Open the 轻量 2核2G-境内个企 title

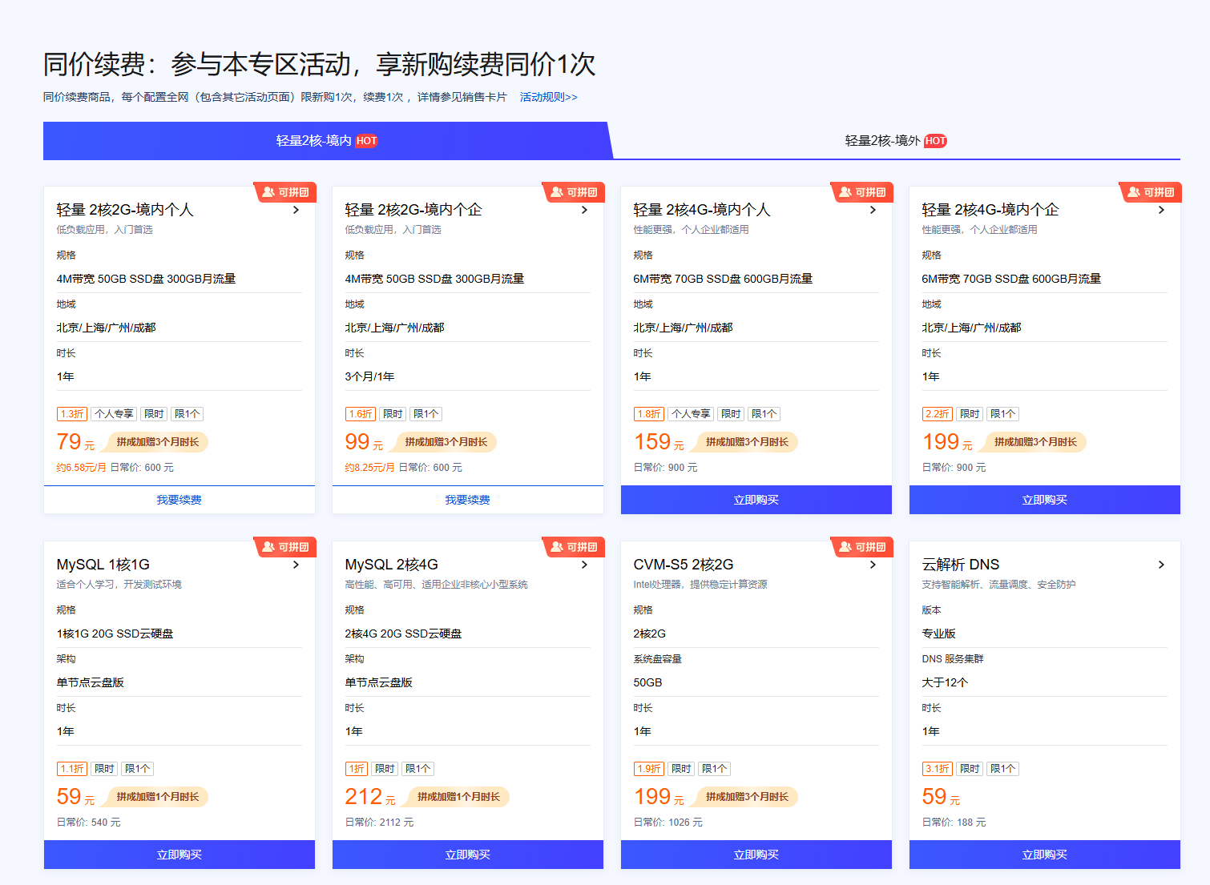click(x=413, y=210)
